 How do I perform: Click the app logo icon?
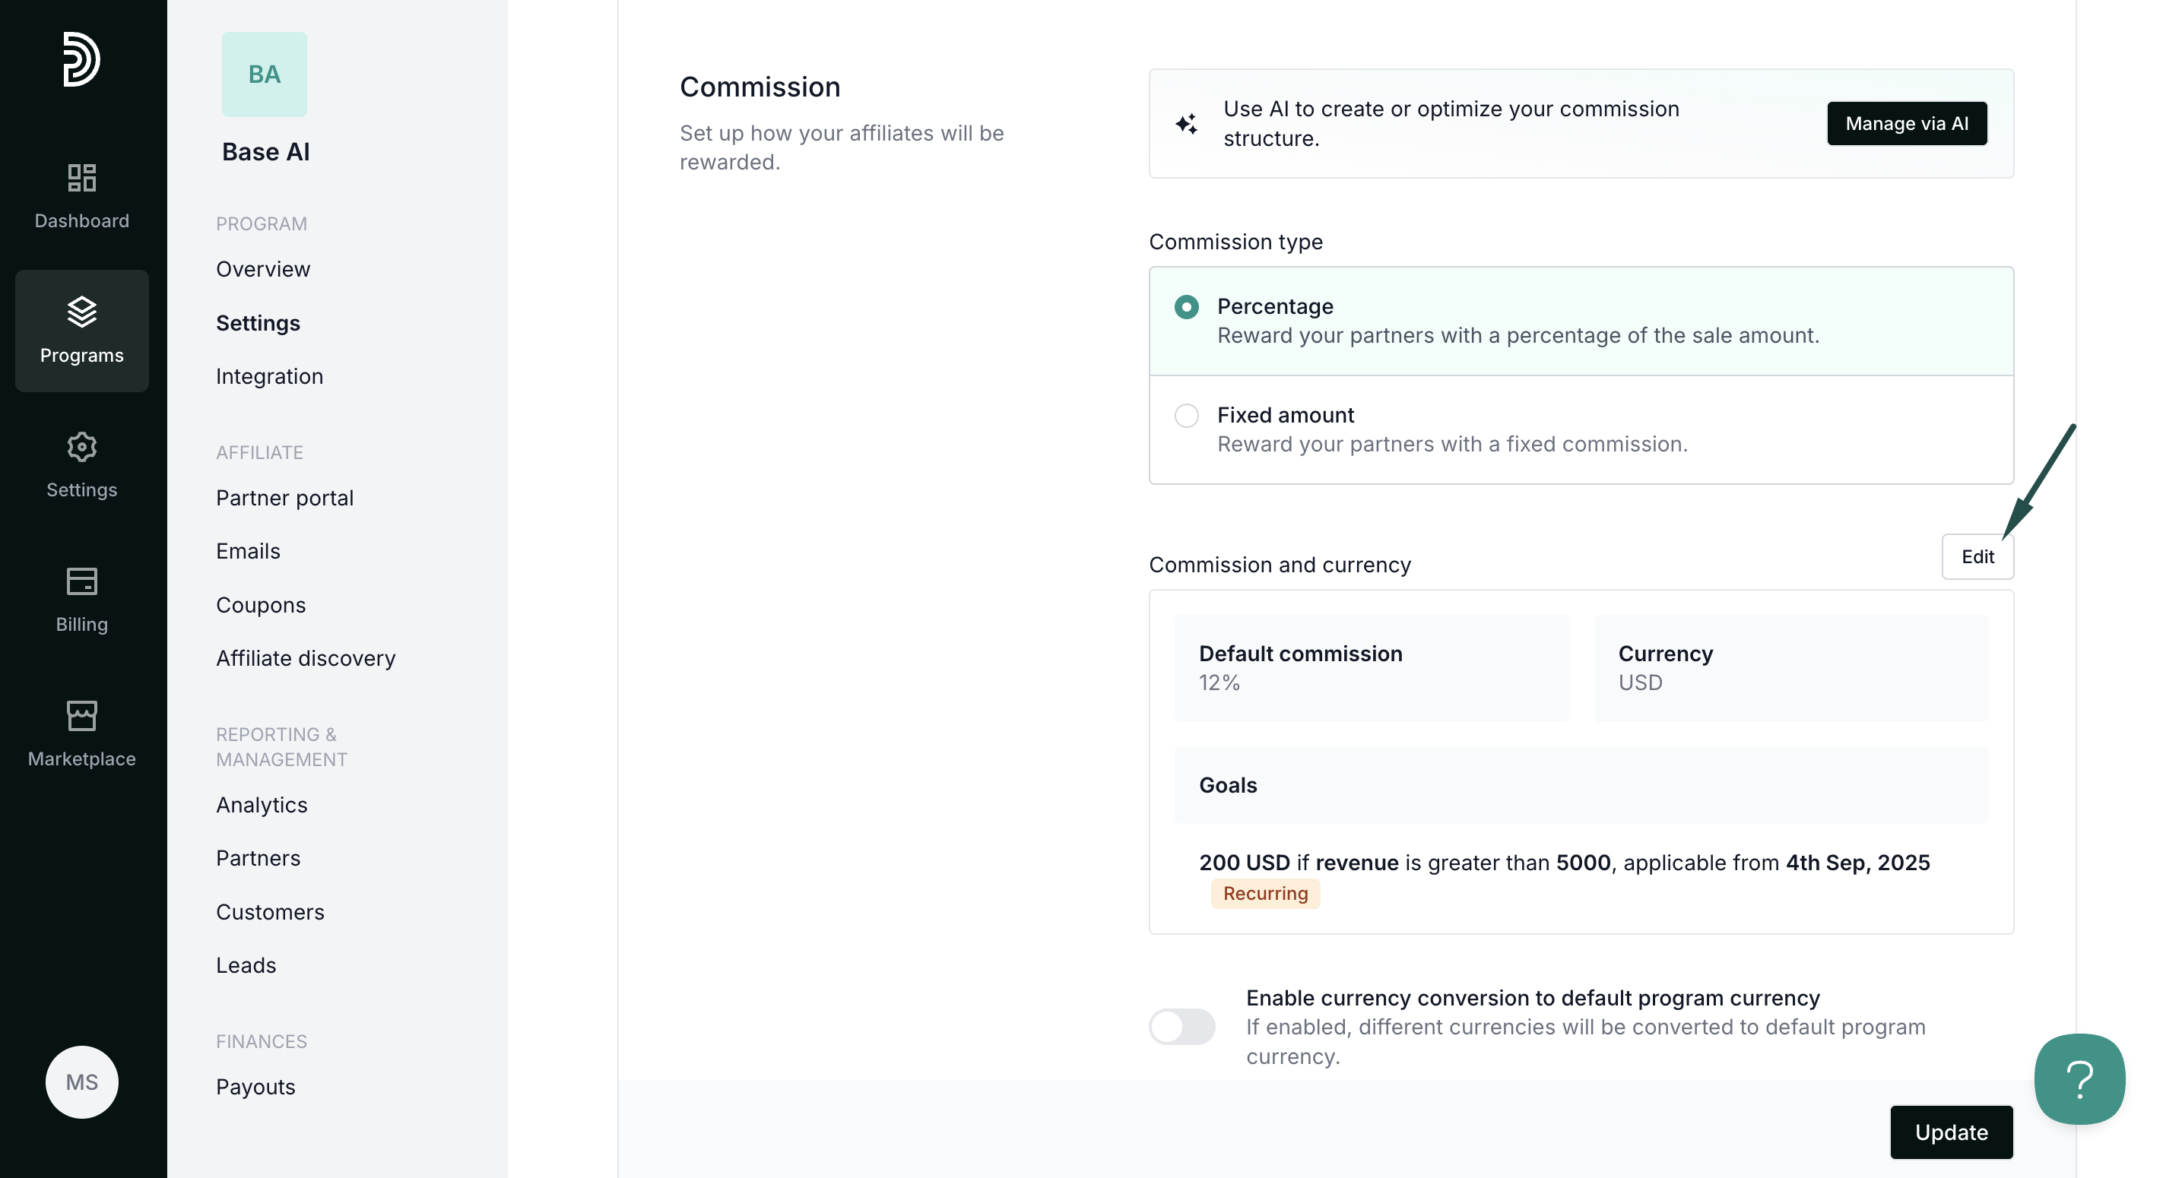[x=81, y=59]
